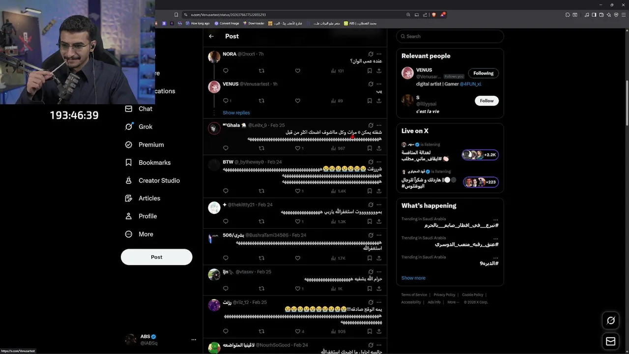Viewport: 629px width, 354px height.
Task: Like the BTW @_bytheway0 reply
Action: click(299, 191)
